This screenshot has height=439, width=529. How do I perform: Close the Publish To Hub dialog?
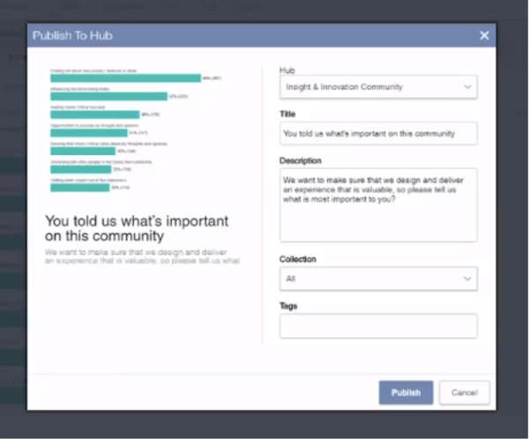(484, 35)
